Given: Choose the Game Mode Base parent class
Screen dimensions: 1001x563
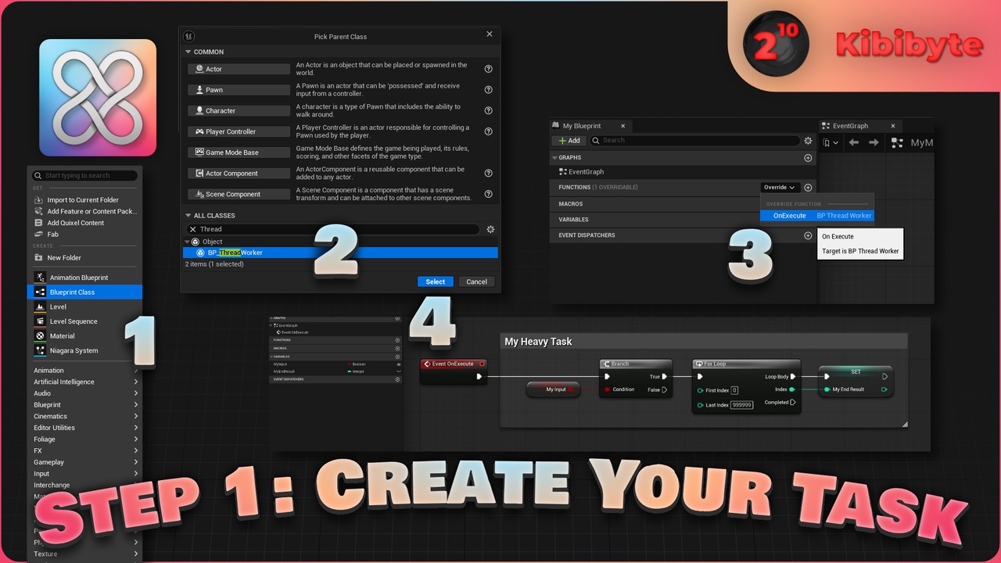Looking at the screenshot, I should [x=239, y=152].
